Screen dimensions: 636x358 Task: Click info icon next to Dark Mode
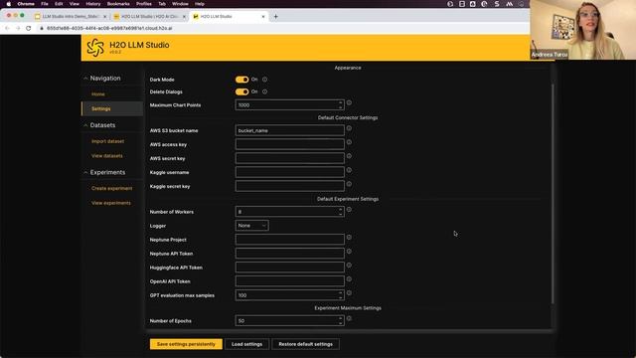coord(264,80)
